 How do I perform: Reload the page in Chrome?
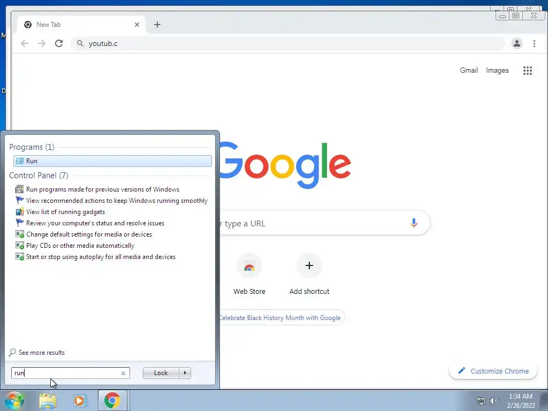pos(59,43)
